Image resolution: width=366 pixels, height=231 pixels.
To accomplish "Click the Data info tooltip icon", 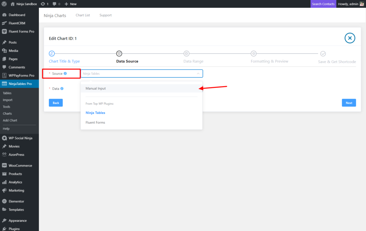I will click(62, 89).
